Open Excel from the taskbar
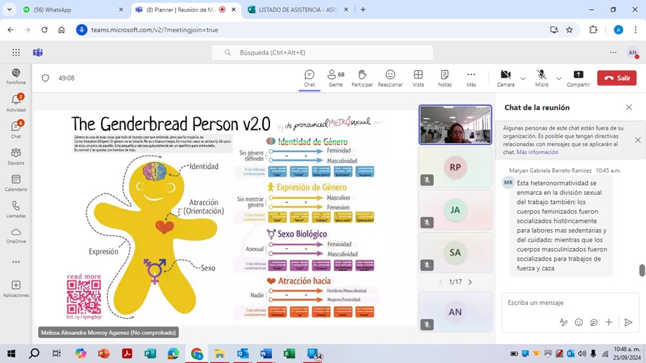The width and height of the screenshot is (646, 363). (289, 353)
